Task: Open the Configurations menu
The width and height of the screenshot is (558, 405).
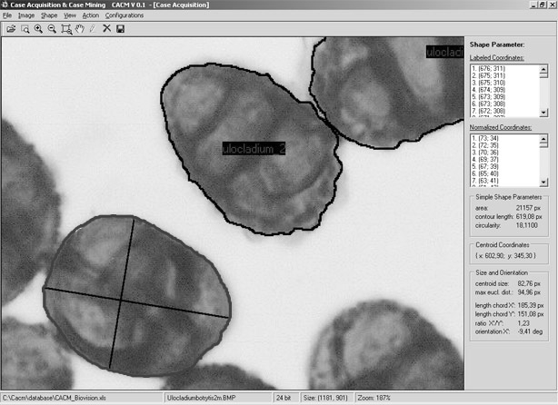Action: pos(125,16)
